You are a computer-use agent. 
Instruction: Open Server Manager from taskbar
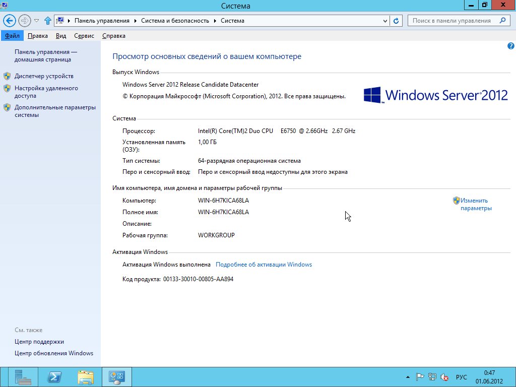[x=23, y=377]
